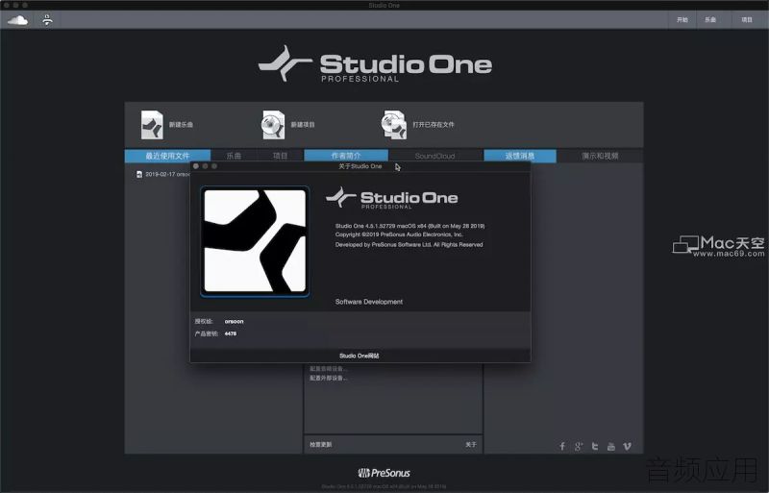Open the Studio One网站 link in About dialog
769x493 pixels.
[360, 356]
